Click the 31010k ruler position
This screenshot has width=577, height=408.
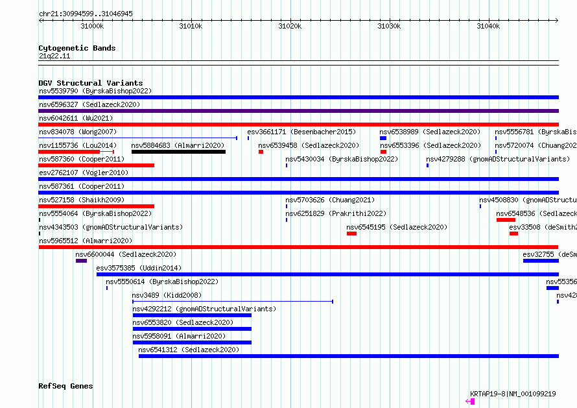point(191,26)
